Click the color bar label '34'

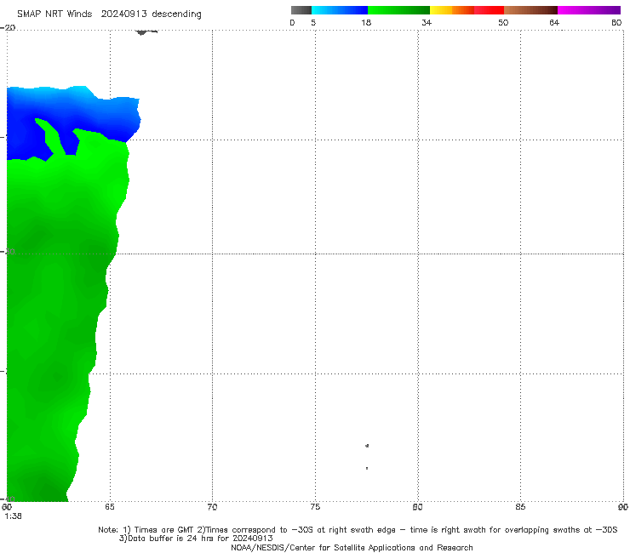tap(427, 23)
